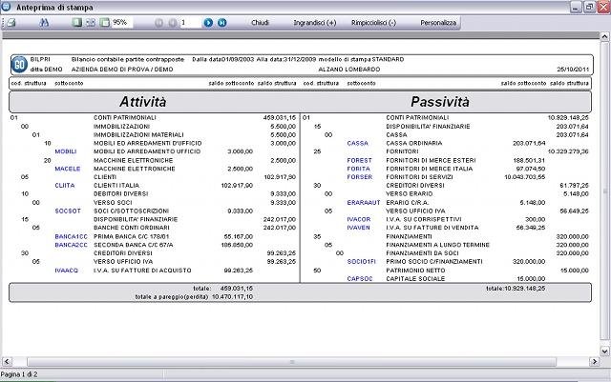Click the SOCIO1FI account code
The image size is (611, 382).
coord(361,261)
